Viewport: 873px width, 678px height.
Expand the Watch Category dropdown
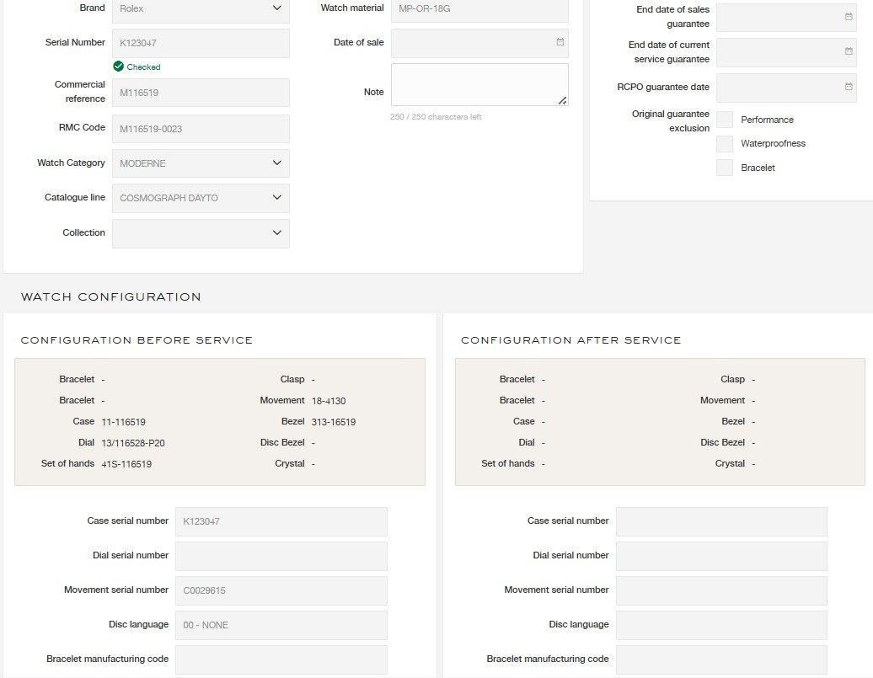pyautogui.click(x=201, y=163)
